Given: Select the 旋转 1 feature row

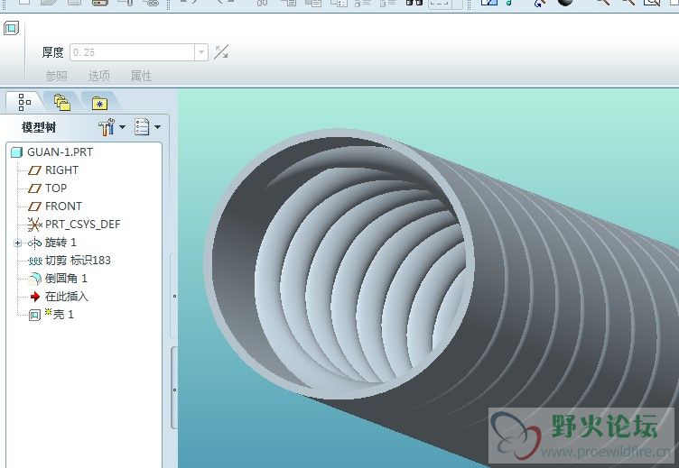Looking at the screenshot, I should pos(52,243).
